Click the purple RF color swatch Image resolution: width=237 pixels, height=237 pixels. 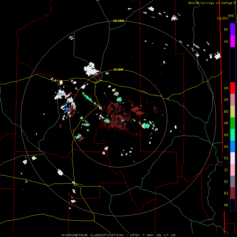233,29
